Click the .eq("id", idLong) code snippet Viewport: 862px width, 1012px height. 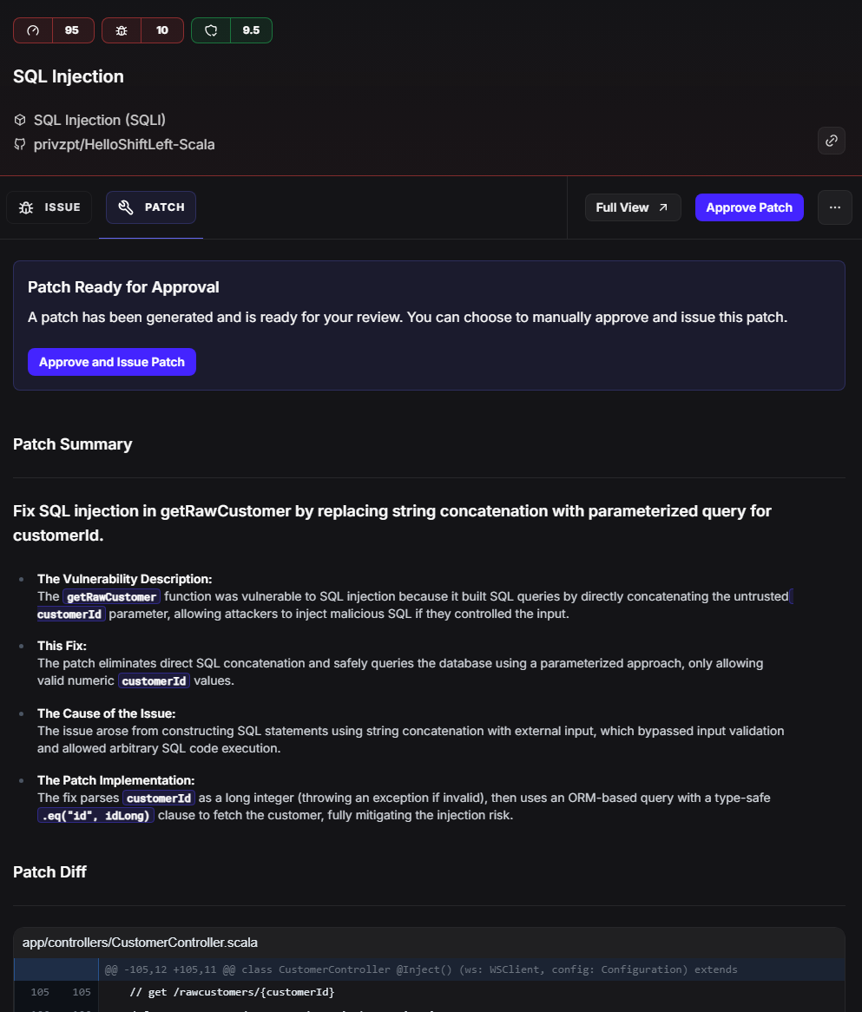point(96,815)
